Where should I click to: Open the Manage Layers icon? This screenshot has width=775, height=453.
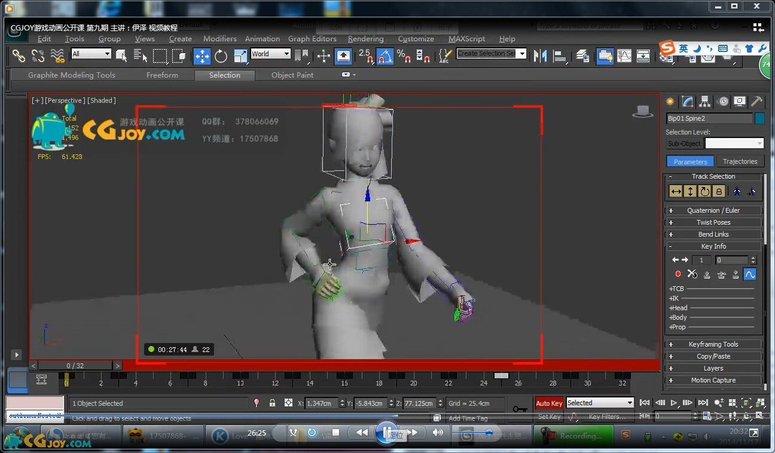click(x=583, y=56)
